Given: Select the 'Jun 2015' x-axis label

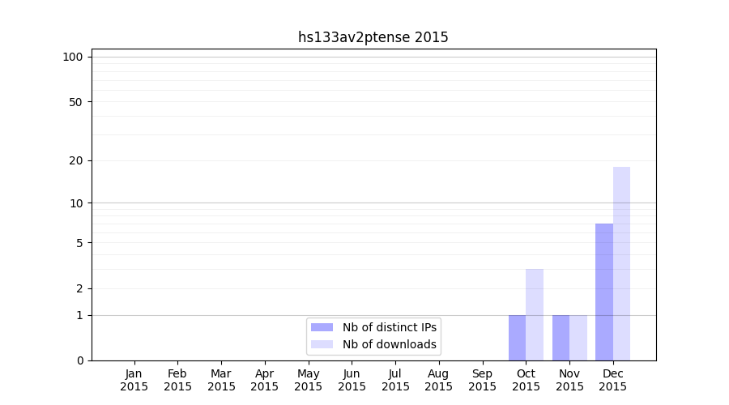Looking at the screenshot, I should tap(352, 380).
